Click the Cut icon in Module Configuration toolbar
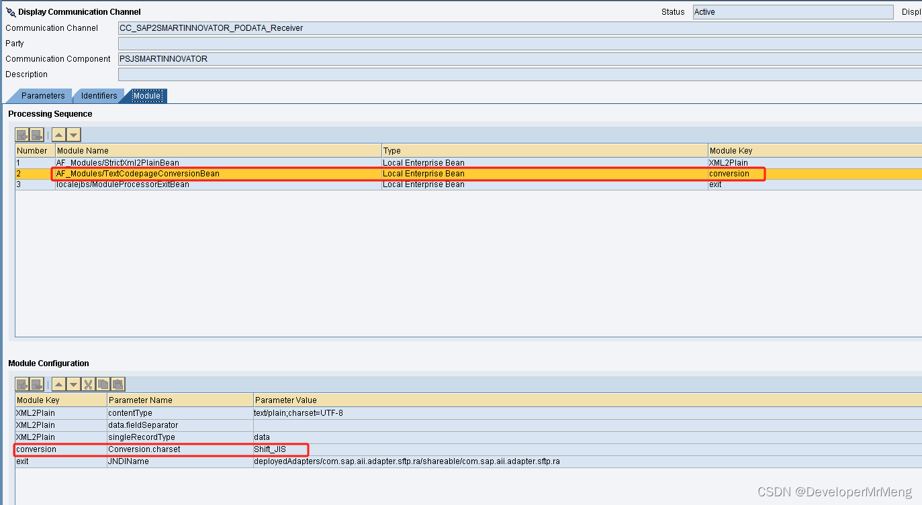The height and width of the screenshot is (505, 922). pos(89,384)
